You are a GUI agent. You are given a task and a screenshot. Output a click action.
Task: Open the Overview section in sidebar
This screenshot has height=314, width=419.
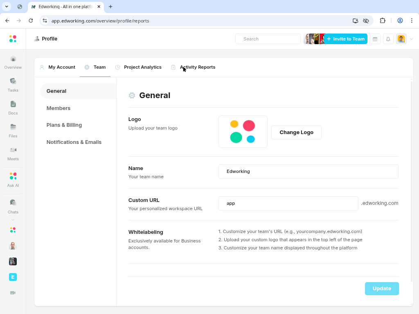(x=13, y=62)
